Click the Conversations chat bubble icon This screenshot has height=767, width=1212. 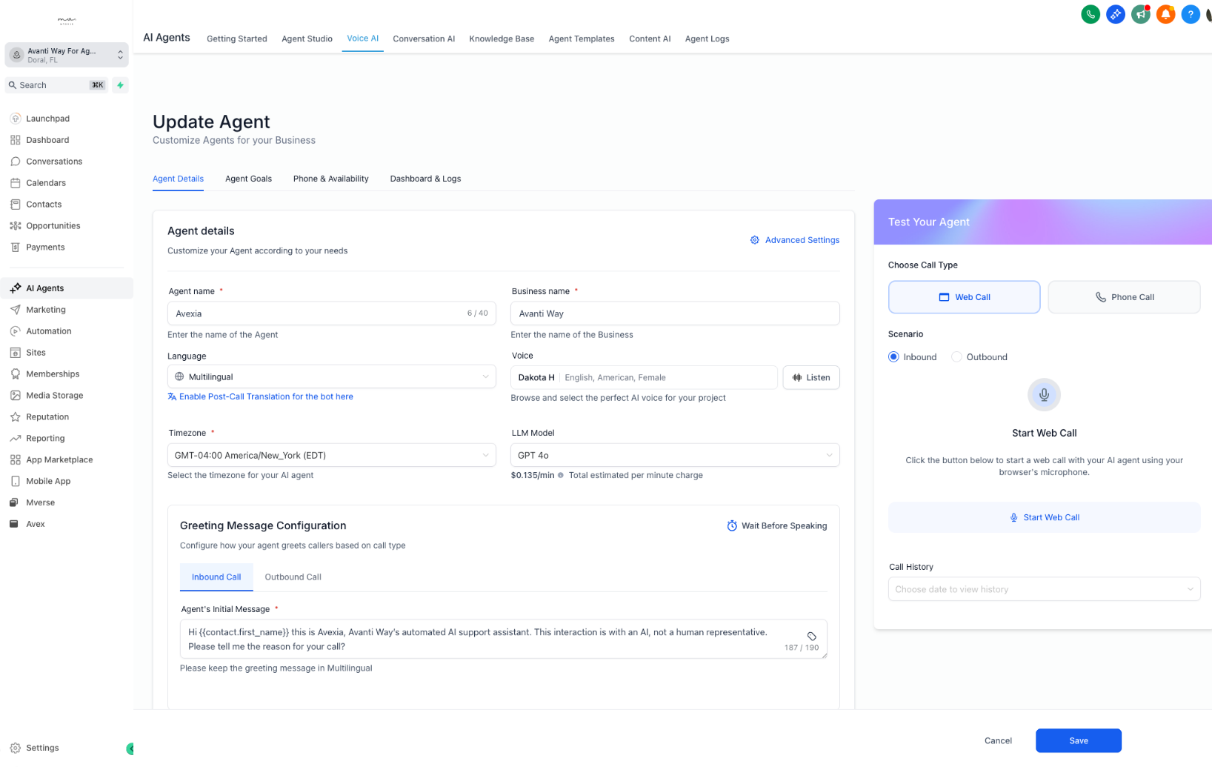pos(16,162)
